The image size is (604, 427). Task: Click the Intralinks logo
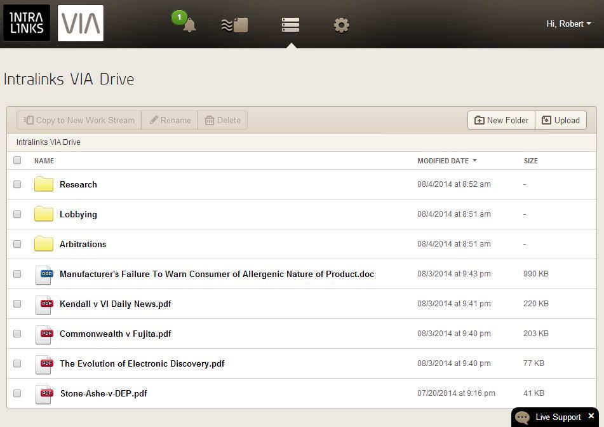pos(27,23)
